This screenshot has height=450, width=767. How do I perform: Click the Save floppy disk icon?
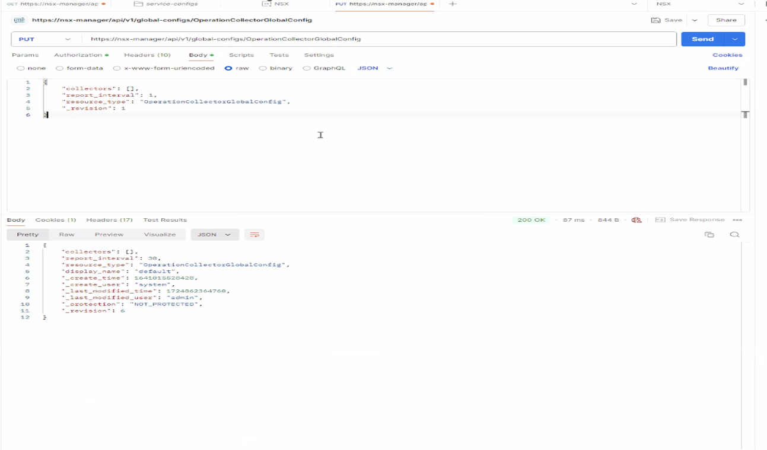pos(655,20)
